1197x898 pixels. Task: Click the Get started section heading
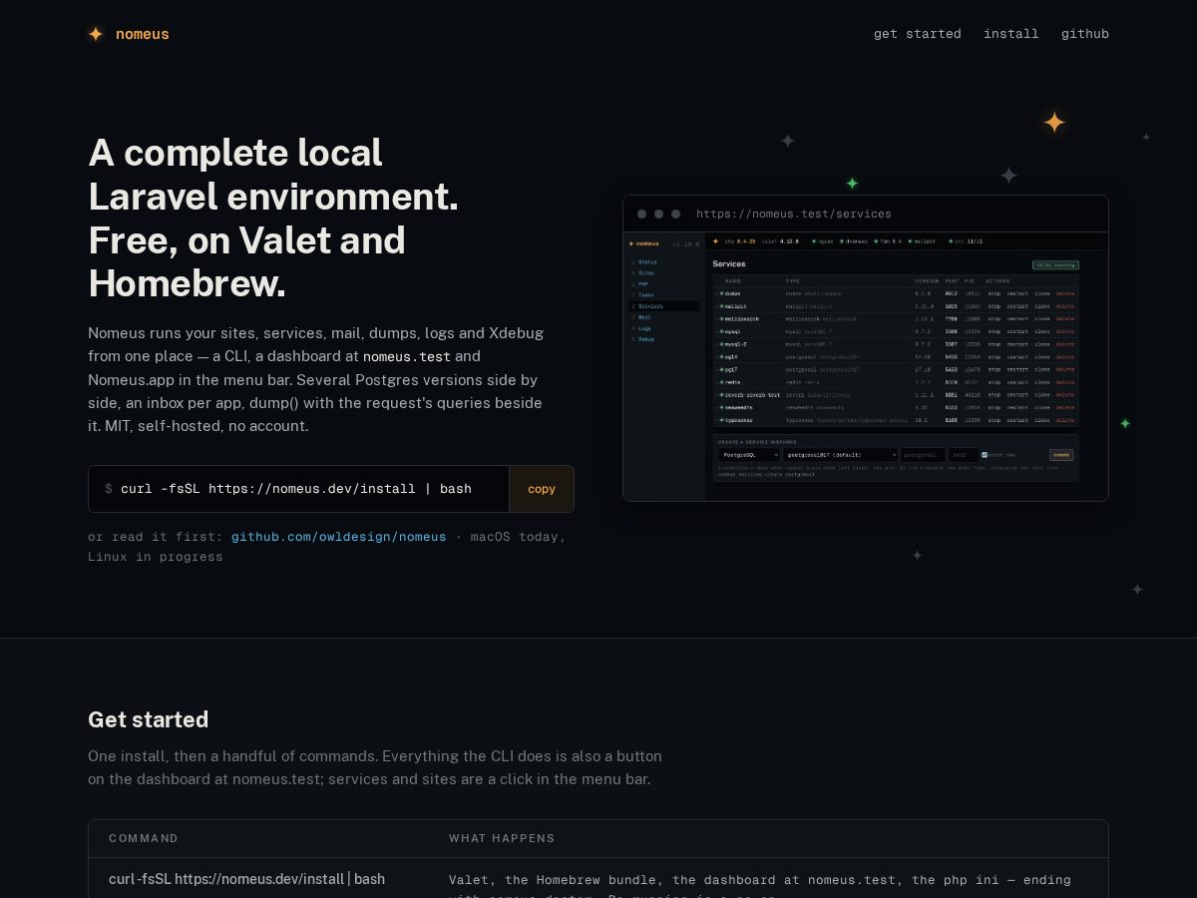(149, 719)
